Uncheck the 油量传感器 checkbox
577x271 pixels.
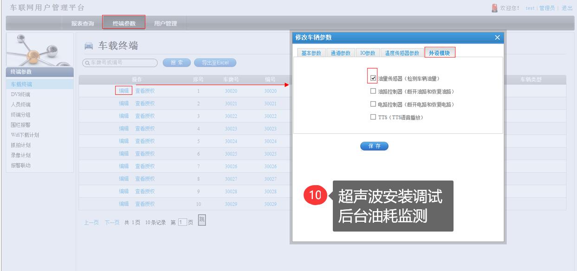coord(373,78)
